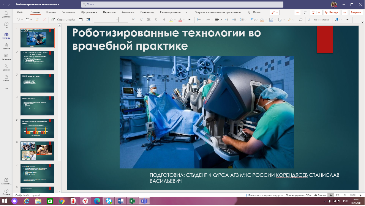Viewport: 365px width, 206px height.
Task: Open the Teams Chat icon
Action: pos(6,24)
